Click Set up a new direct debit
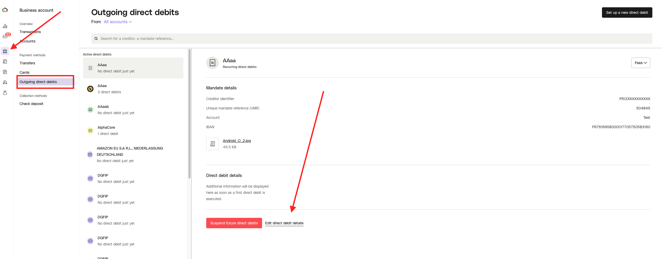662x259 pixels. pos(627,12)
